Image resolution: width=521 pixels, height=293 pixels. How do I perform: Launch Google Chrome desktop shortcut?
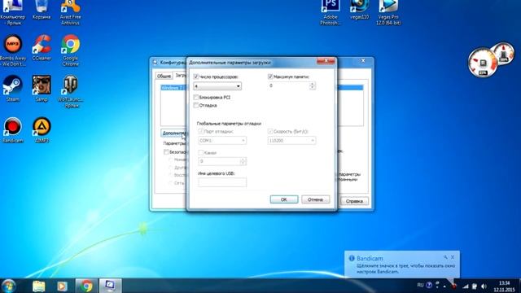click(70, 50)
